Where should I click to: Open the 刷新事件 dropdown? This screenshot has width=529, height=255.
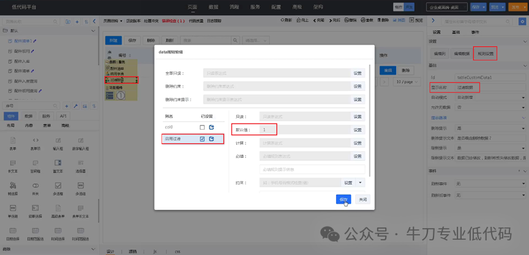(490, 183)
